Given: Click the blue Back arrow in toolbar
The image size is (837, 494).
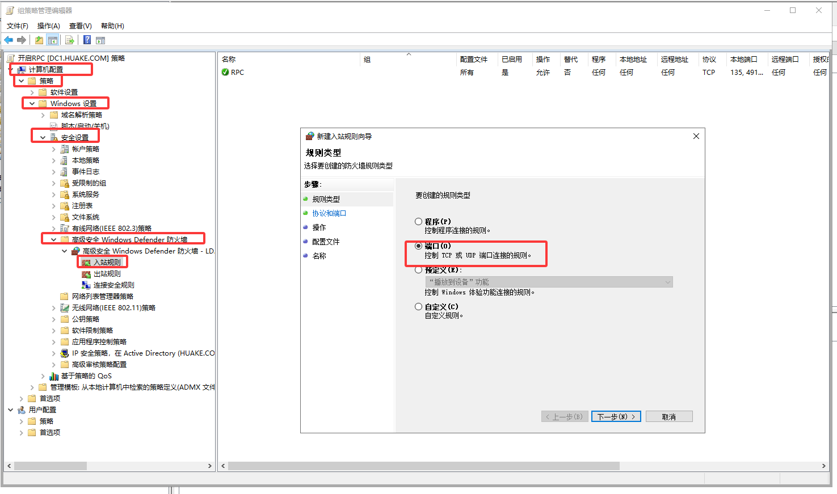Looking at the screenshot, I should point(9,40).
